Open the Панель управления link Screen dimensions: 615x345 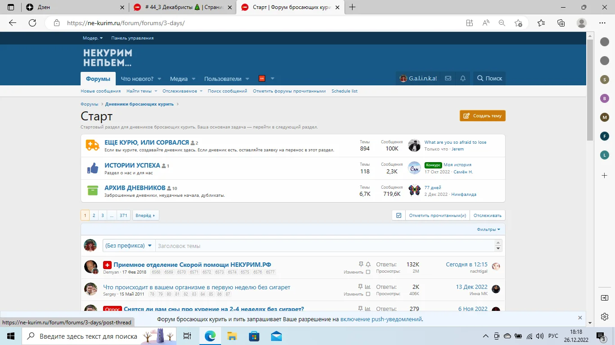[x=132, y=38]
